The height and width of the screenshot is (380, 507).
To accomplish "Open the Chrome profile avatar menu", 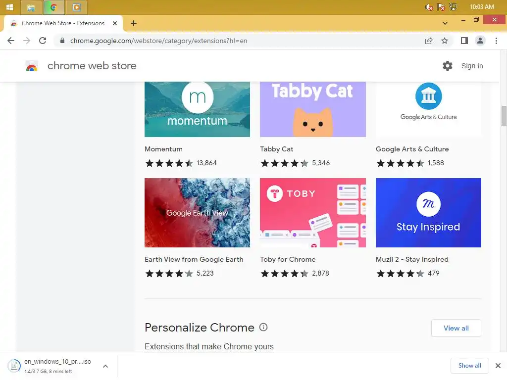I will point(480,41).
